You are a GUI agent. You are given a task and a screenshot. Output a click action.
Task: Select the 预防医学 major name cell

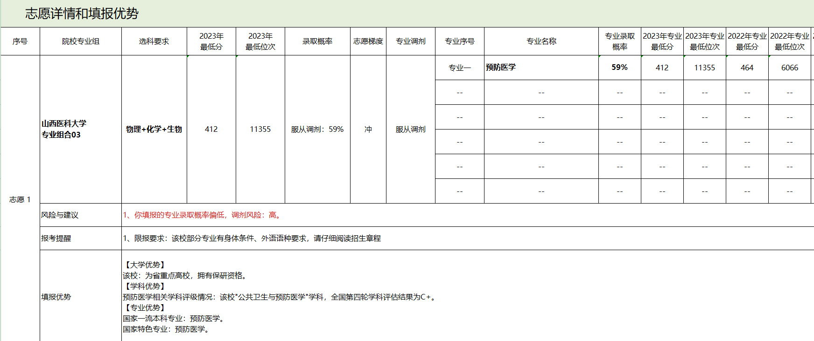point(541,68)
